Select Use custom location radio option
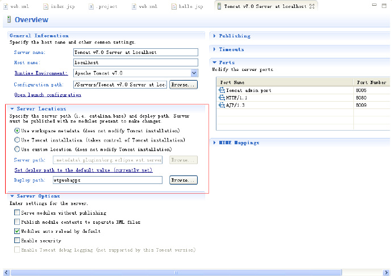This screenshot has height=276, width=392. [x=17, y=149]
